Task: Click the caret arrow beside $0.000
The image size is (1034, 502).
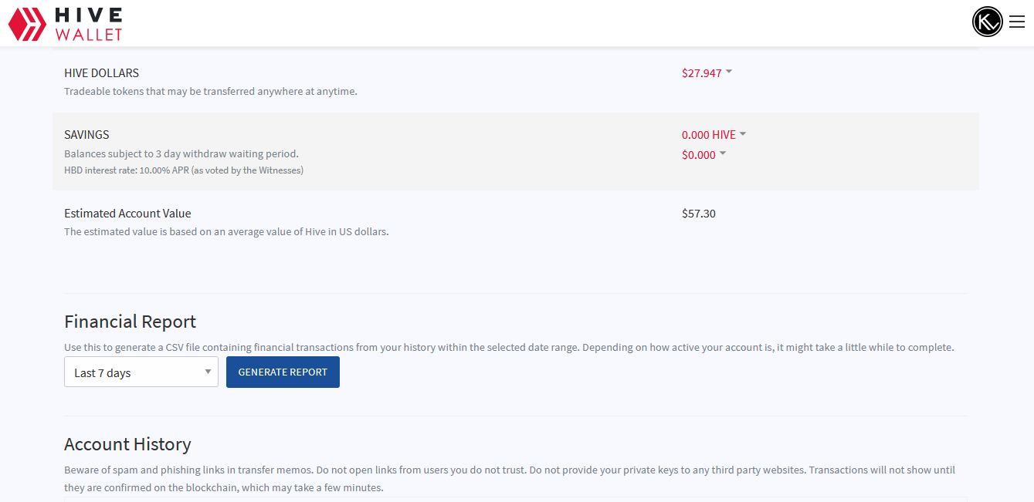Action: click(723, 153)
